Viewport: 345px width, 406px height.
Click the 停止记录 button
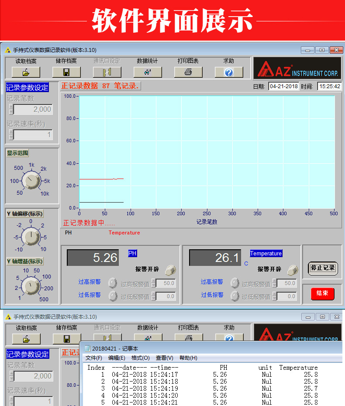point(323,268)
